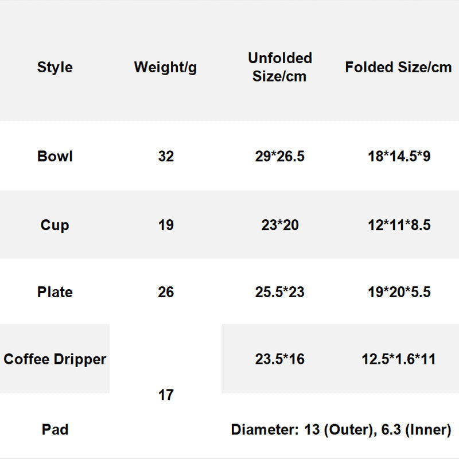Click Plate unfolded size 25.5*23
This screenshot has height=459, width=459.
[x=280, y=292]
